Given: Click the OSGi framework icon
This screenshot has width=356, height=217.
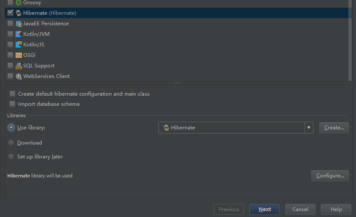Looking at the screenshot, I should coord(19,55).
